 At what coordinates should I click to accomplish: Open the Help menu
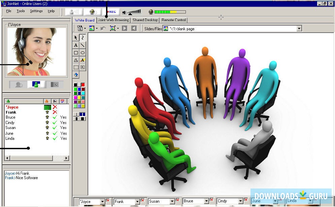(x=51, y=11)
